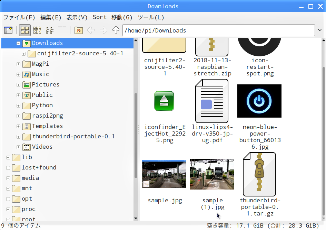Viewport: 326px width, 230px height.
Task: Open a new window via toolbar icon
Action: tap(8, 30)
